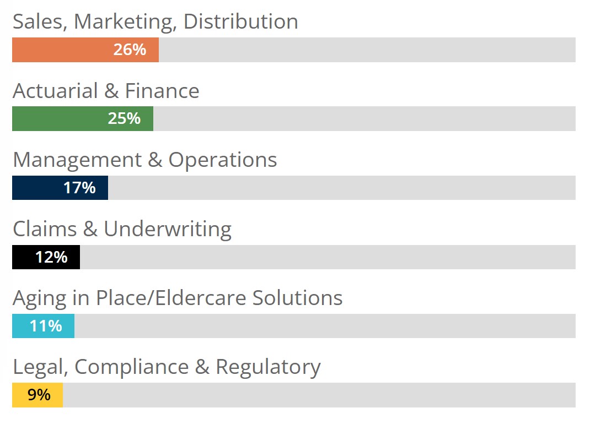Click the cyan 11% bar segment
601x446 pixels.
point(44,326)
